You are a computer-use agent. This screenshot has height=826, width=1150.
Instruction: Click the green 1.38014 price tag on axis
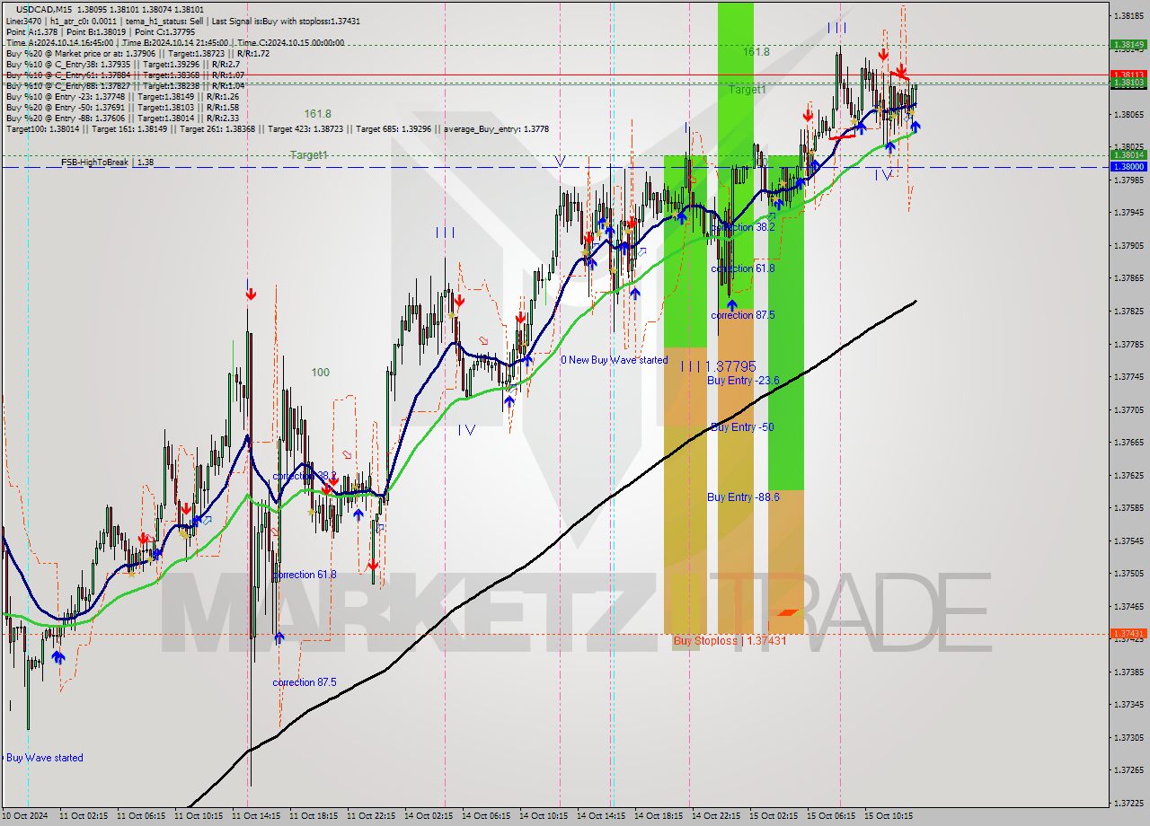click(1128, 155)
